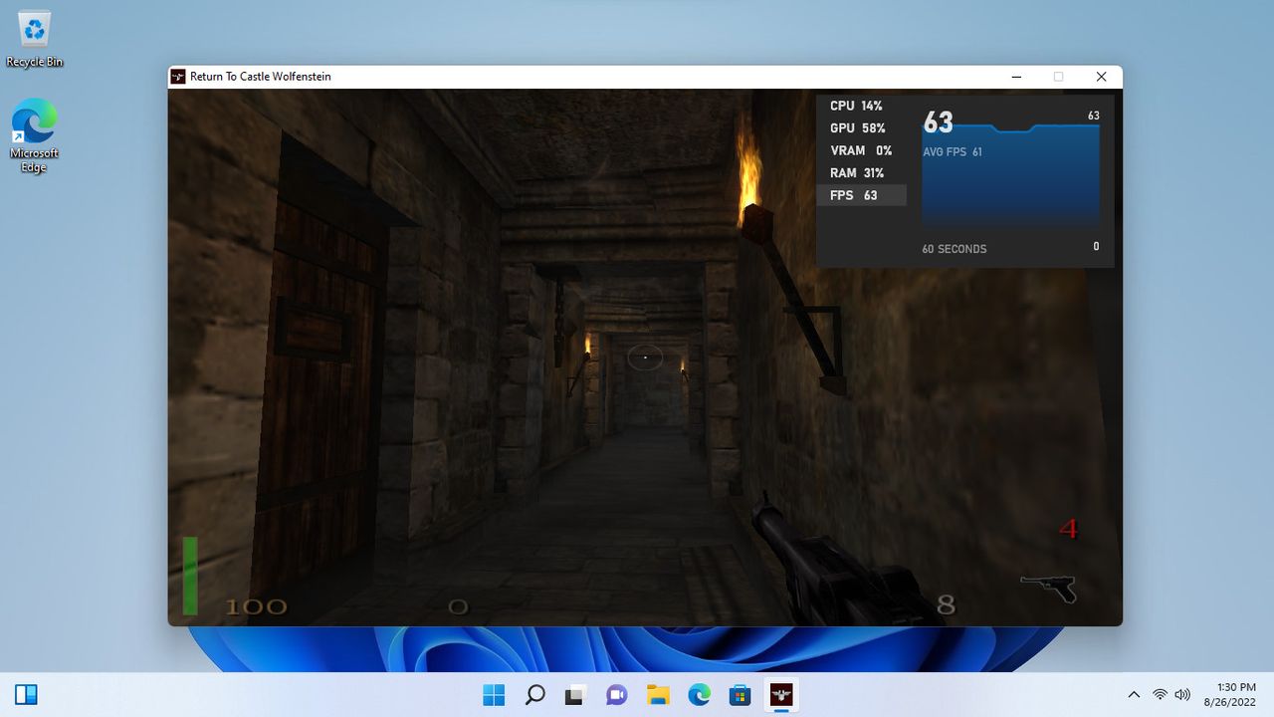1274x717 pixels.
Task: Click the Return To Castle Wolfenstein title icon
Action: click(179, 77)
